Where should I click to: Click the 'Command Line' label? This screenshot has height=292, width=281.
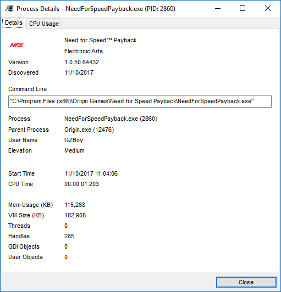[27, 89]
